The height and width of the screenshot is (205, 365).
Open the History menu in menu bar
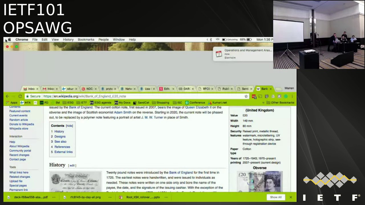(x=68, y=40)
